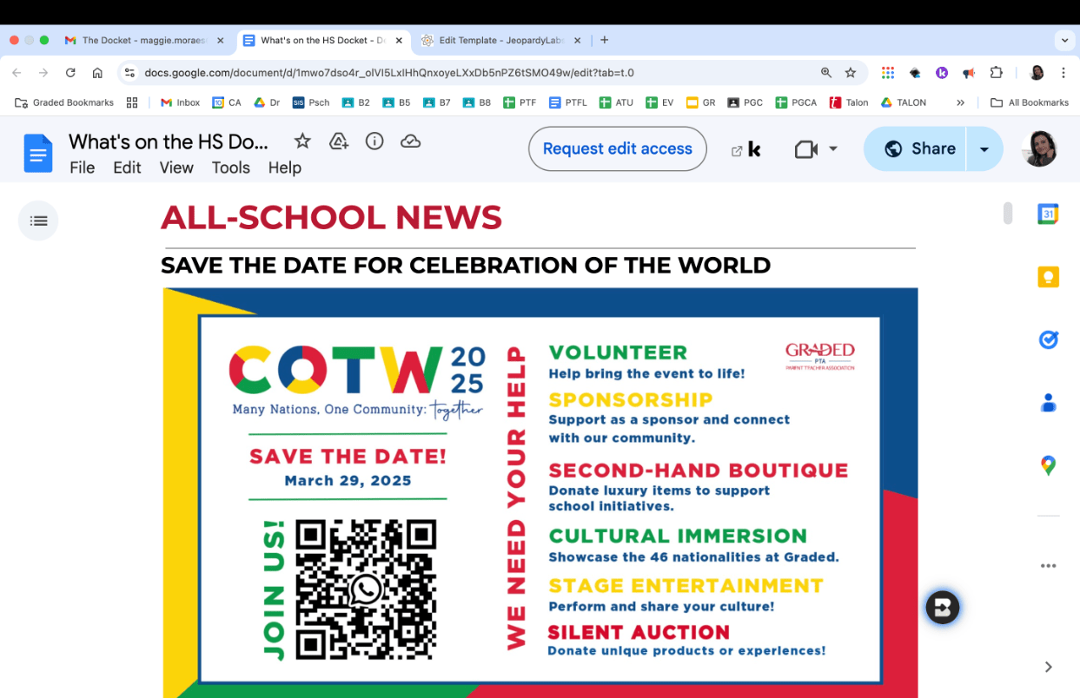Viewport: 1080px width, 698px height.
Task: Open Google Maps side panel
Action: 1049,466
